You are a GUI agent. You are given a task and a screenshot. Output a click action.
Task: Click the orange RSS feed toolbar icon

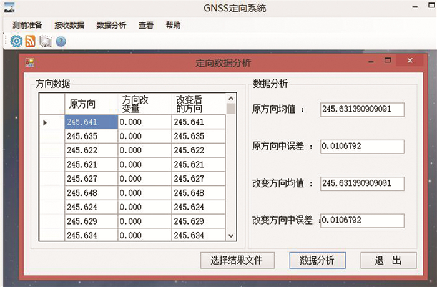[x=31, y=41]
